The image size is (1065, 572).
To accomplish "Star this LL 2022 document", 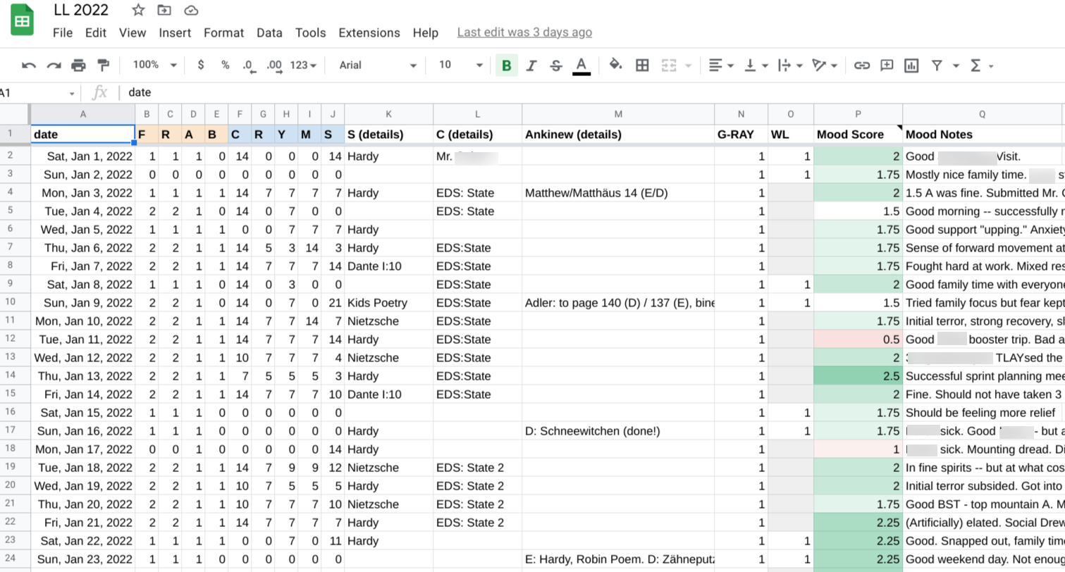I will 138,10.
